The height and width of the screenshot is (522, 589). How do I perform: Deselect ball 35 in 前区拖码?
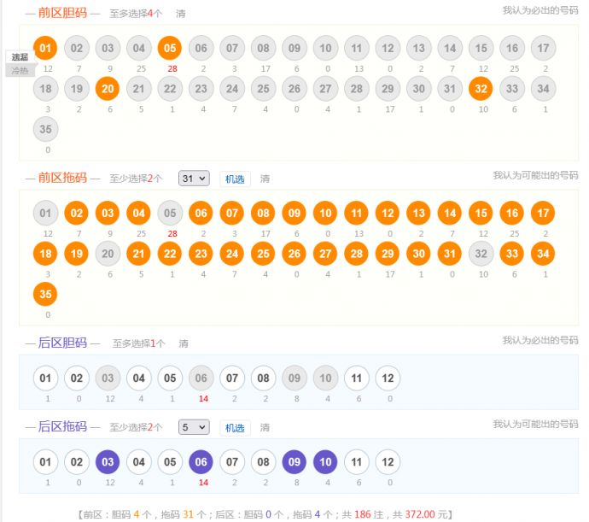pos(45,294)
